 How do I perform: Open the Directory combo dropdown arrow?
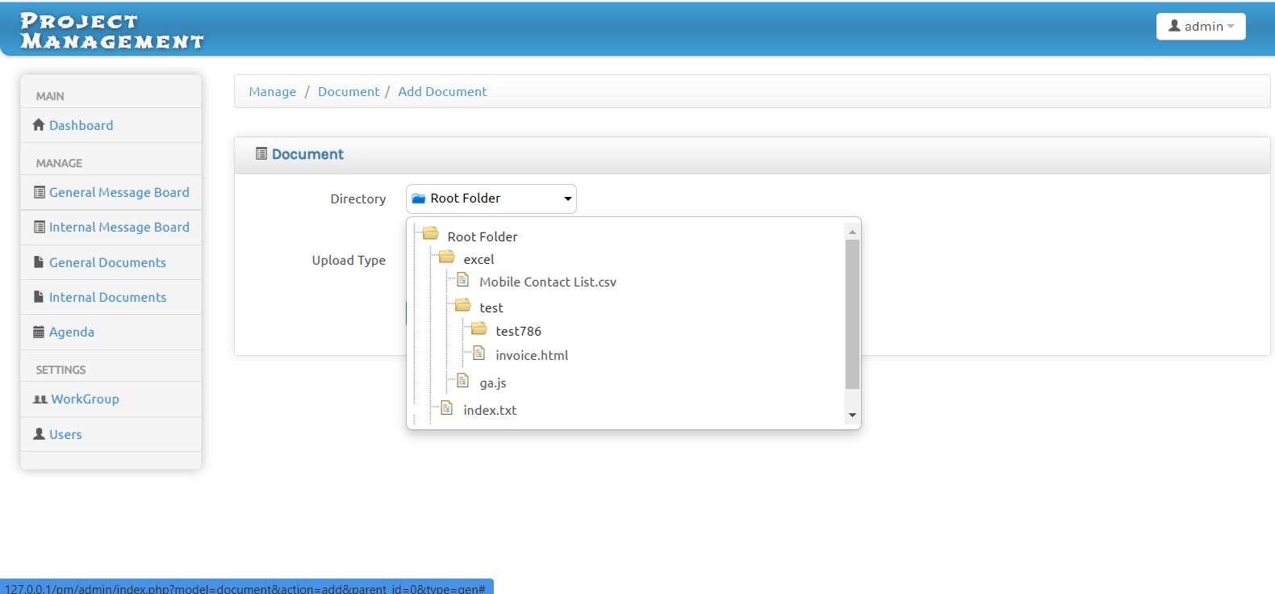(x=568, y=199)
